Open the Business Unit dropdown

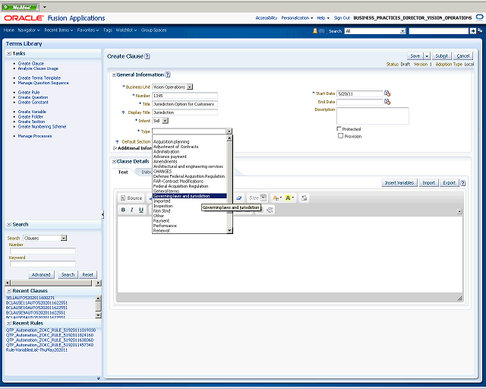190,87
